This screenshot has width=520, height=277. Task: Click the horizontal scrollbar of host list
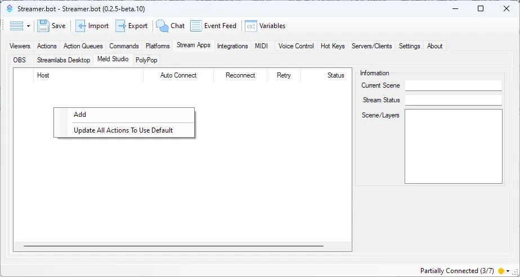(x=173, y=246)
